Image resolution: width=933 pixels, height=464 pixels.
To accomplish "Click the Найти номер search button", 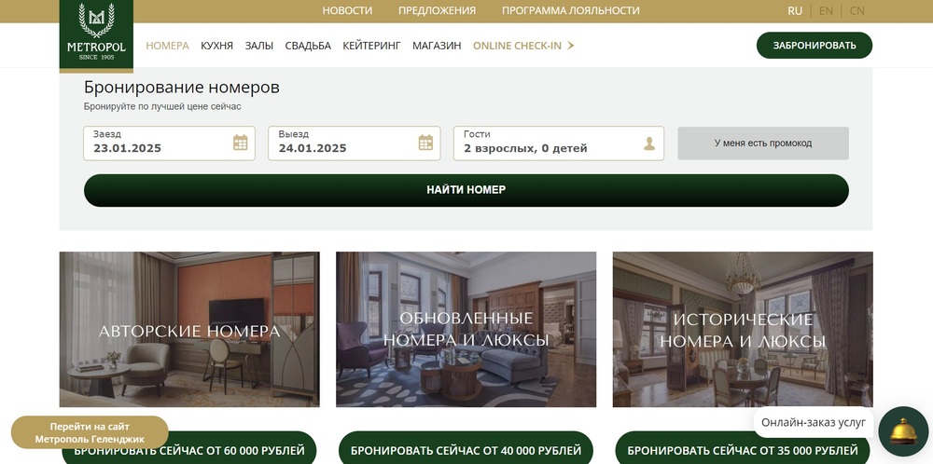I will pyautogui.click(x=466, y=190).
